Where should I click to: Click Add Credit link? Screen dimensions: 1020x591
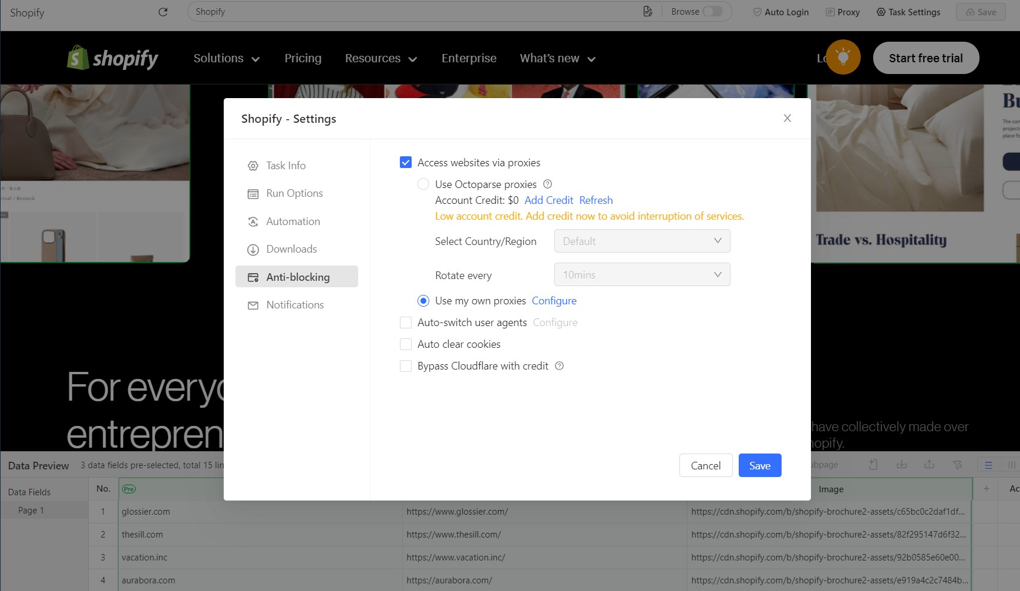pyautogui.click(x=548, y=200)
